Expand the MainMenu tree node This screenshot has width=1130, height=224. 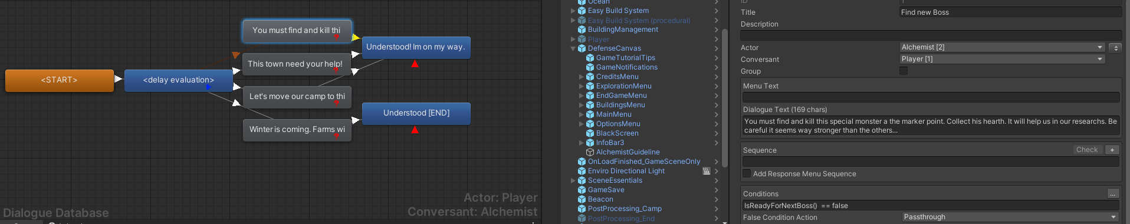click(x=581, y=114)
